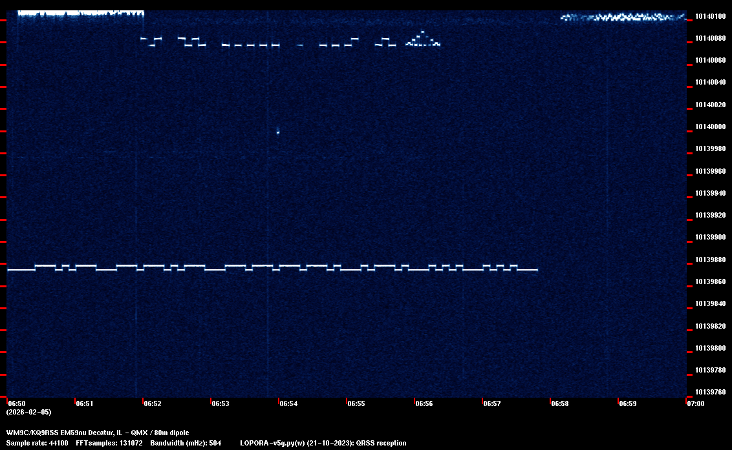Screen dimensions: 732x450
Task: Click the 06:50 time axis label
Action: pyautogui.click(x=17, y=404)
